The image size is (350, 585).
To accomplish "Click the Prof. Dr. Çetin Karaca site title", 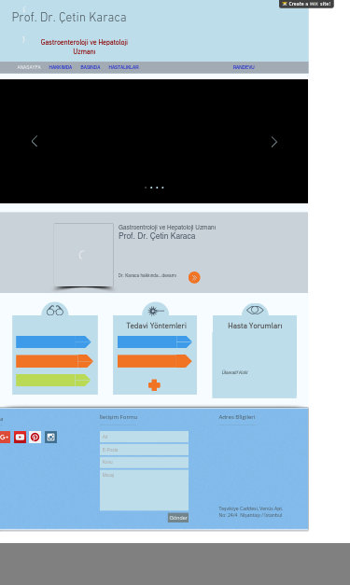I will point(69,17).
